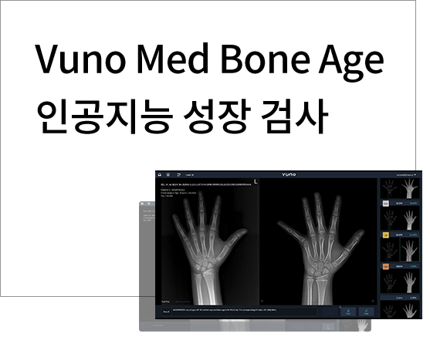
Task: Click the Result label in the bottom bar
Action: [x=166, y=312]
